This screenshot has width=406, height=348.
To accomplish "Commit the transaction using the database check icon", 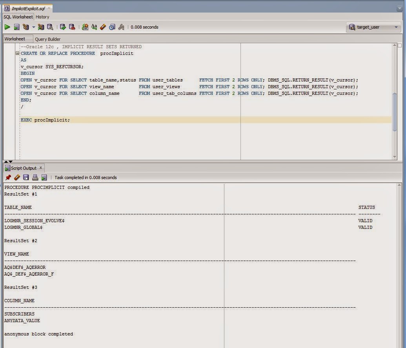I will (x=63, y=27).
